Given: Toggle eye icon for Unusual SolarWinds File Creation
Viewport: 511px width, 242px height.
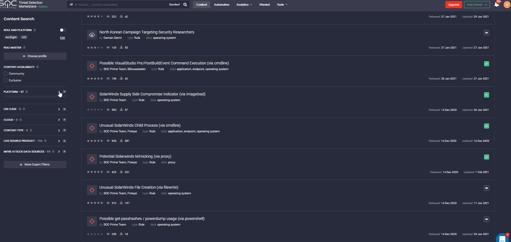Looking at the screenshot, I should [x=486, y=188].
